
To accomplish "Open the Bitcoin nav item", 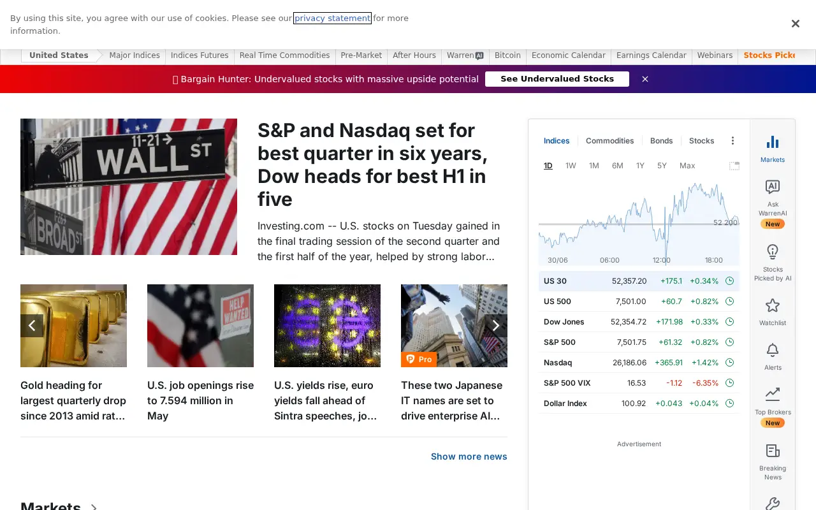I will (x=507, y=55).
